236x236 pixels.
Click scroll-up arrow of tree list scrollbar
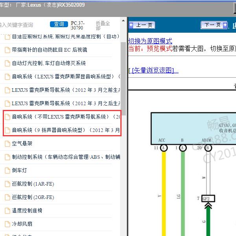pos(123,20)
